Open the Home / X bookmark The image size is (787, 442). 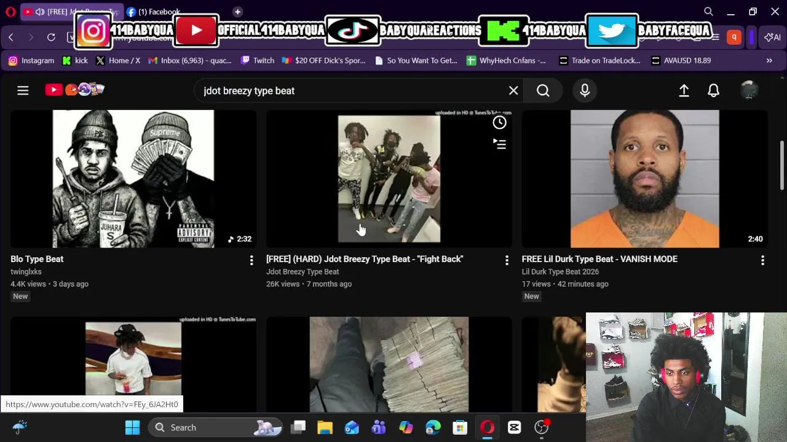[x=118, y=61]
